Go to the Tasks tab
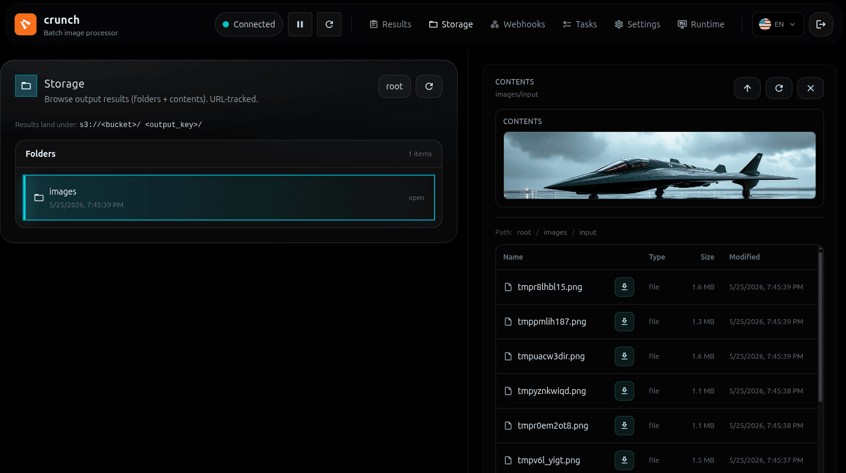The height and width of the screenshot is (473, 846). pyautogui.click(x=580, y=24)
